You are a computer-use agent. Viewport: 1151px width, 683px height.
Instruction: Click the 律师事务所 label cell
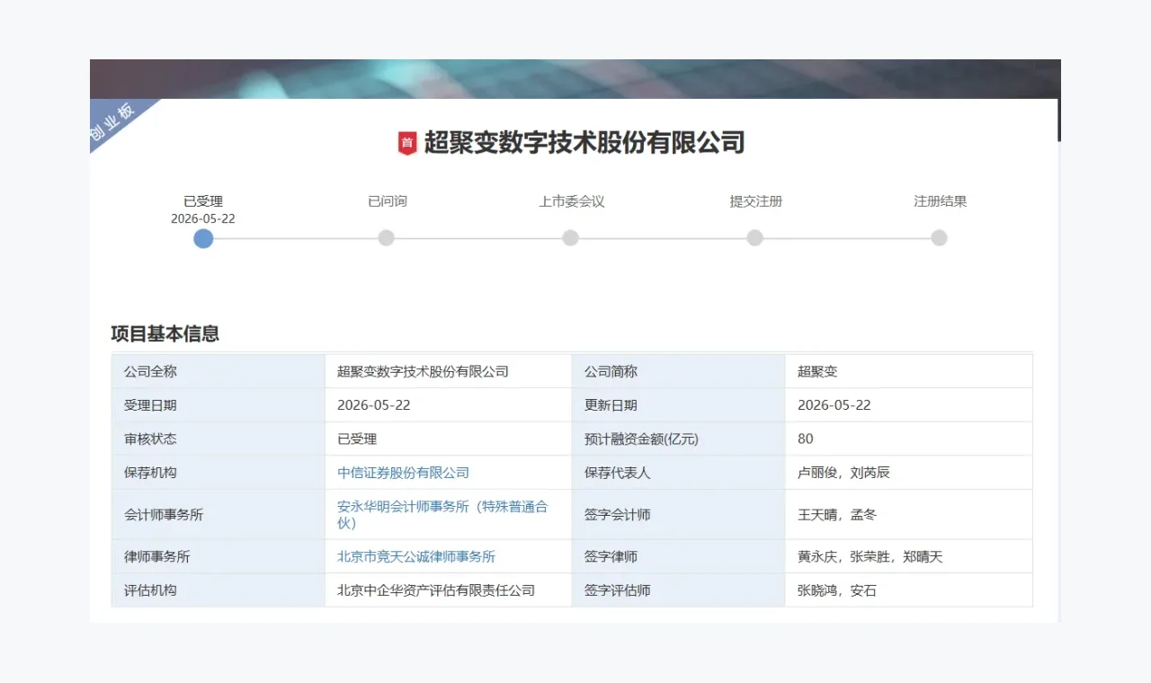click(x=219, y=556)
